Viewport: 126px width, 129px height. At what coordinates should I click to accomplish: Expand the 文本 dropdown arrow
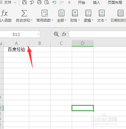click(x=106, y=20)
